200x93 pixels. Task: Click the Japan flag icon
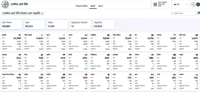(x=64, y=35)
